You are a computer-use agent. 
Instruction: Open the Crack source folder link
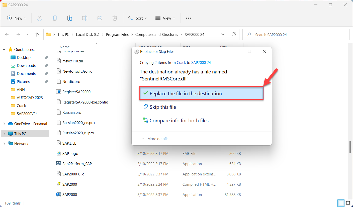click(182, 63)
